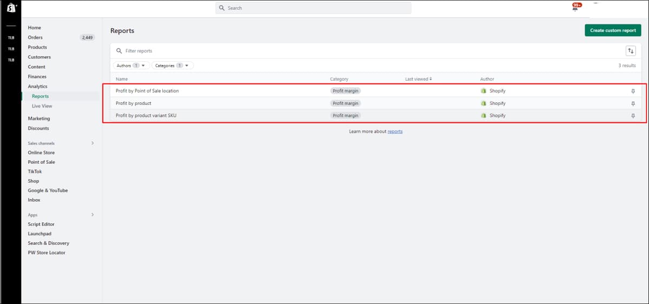Click the 2,449 orders count badge

pyautogui.click(x=87, y=37)
